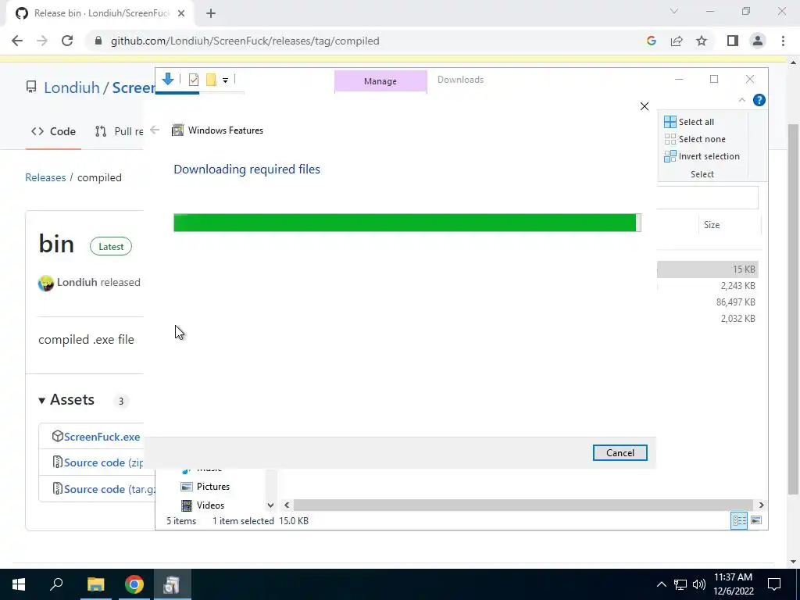800x600 pixels.
Task: Open File Explorer from the taskbar
Action: tap(95, 584)
